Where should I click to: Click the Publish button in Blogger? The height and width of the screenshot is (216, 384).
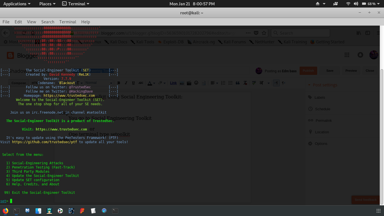point(308,71)
